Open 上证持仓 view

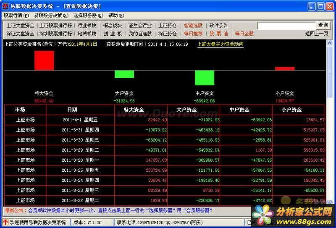pos(168,26)
